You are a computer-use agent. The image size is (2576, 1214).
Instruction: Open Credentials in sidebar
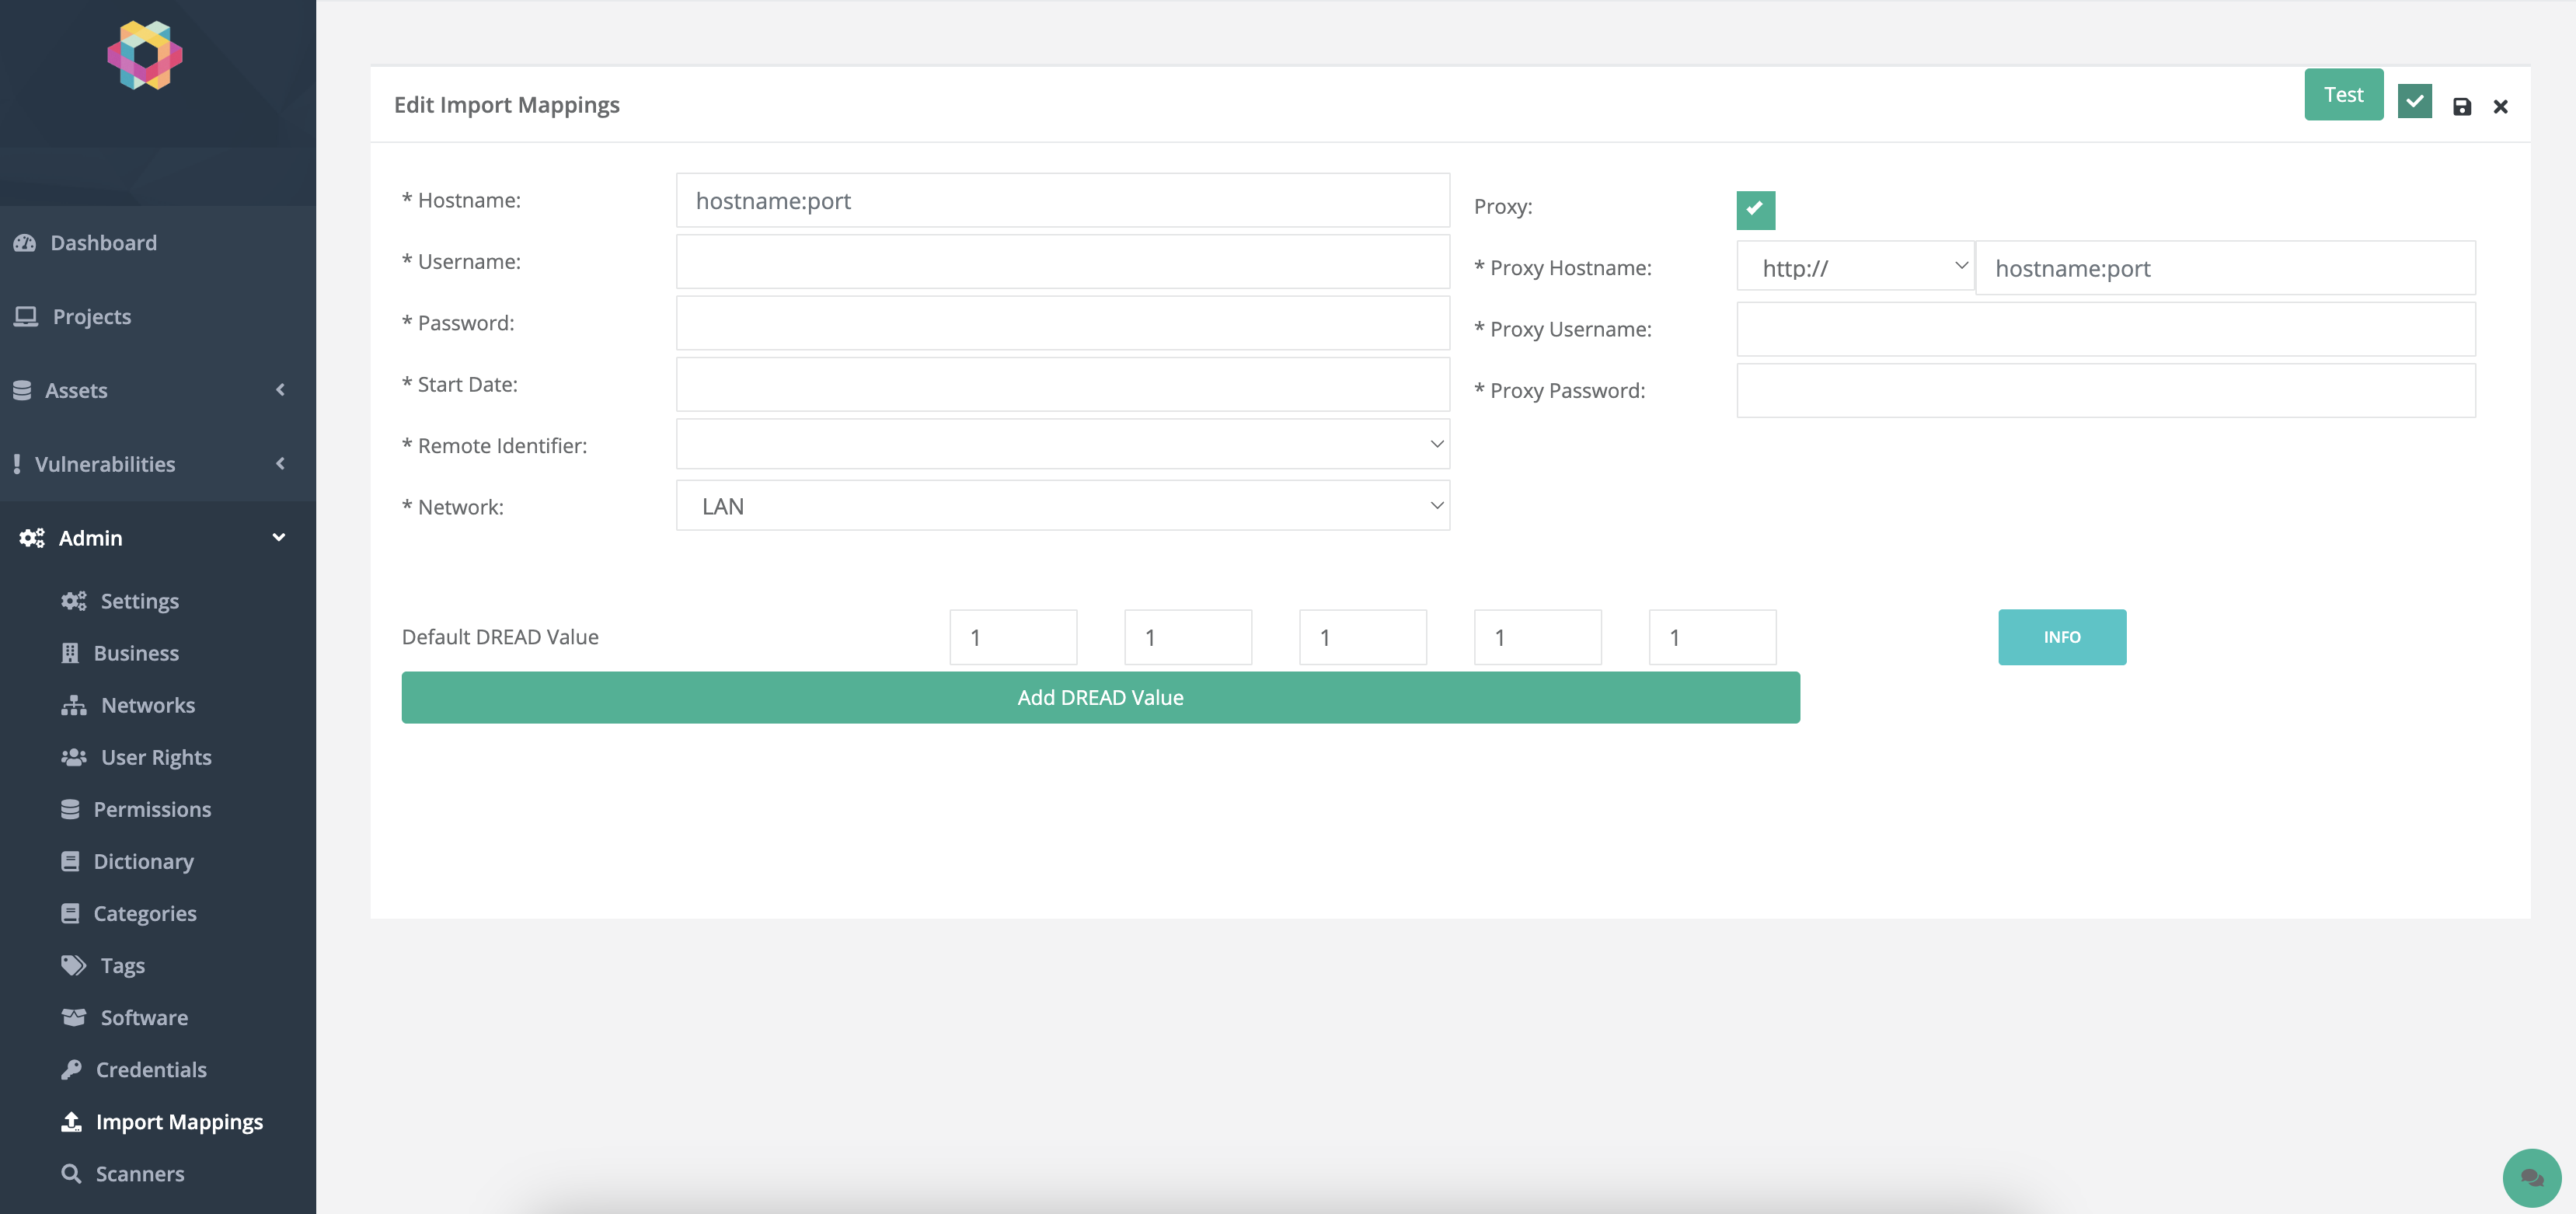pyautogui.click(x=151, y=1069)
